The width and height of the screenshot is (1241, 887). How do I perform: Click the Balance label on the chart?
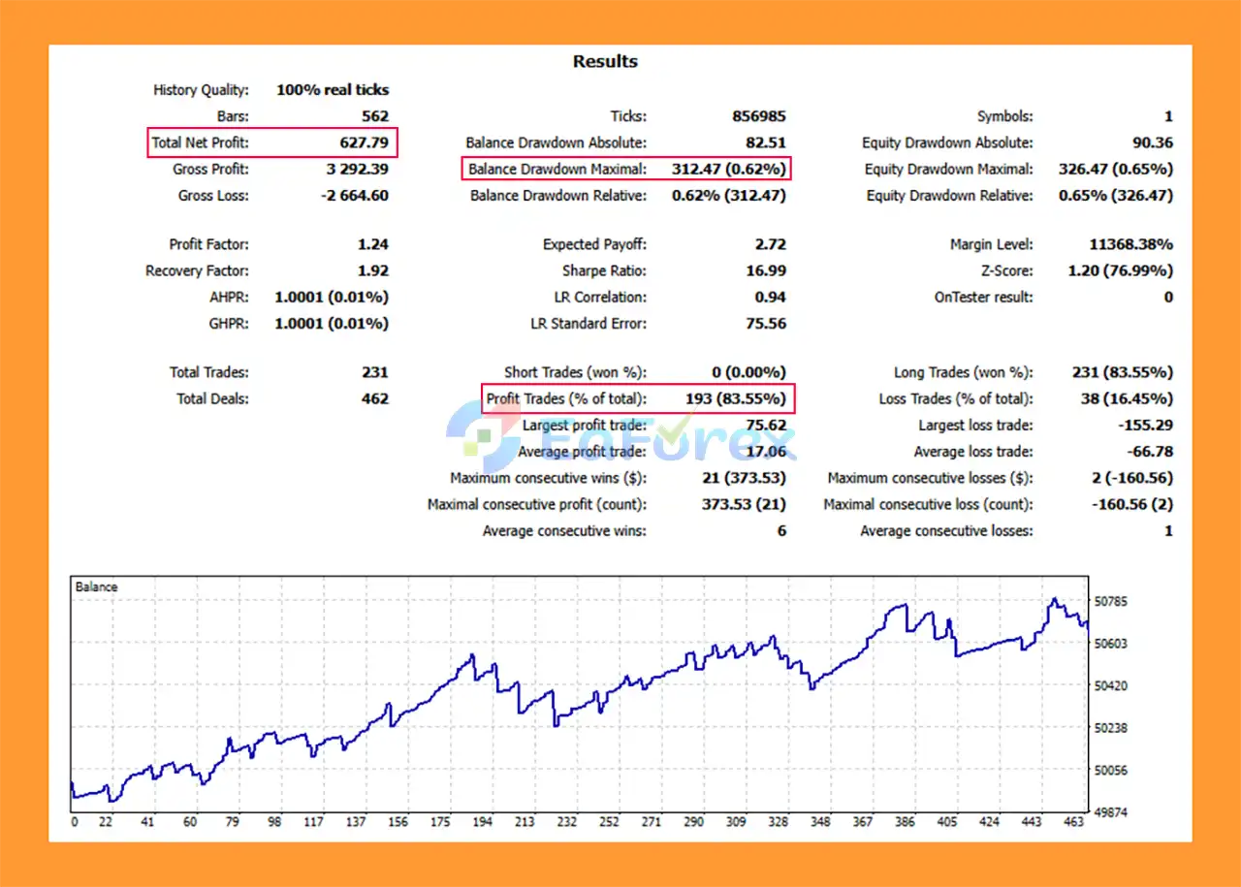(95, 586)
